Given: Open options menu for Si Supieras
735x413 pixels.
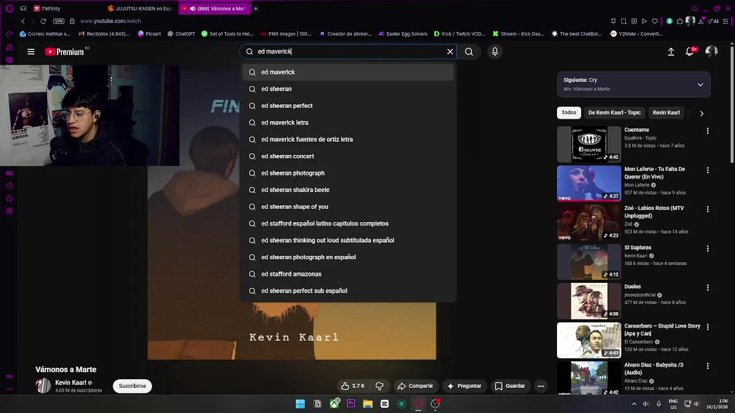Looking at the screenshot, I should (707, 248).
